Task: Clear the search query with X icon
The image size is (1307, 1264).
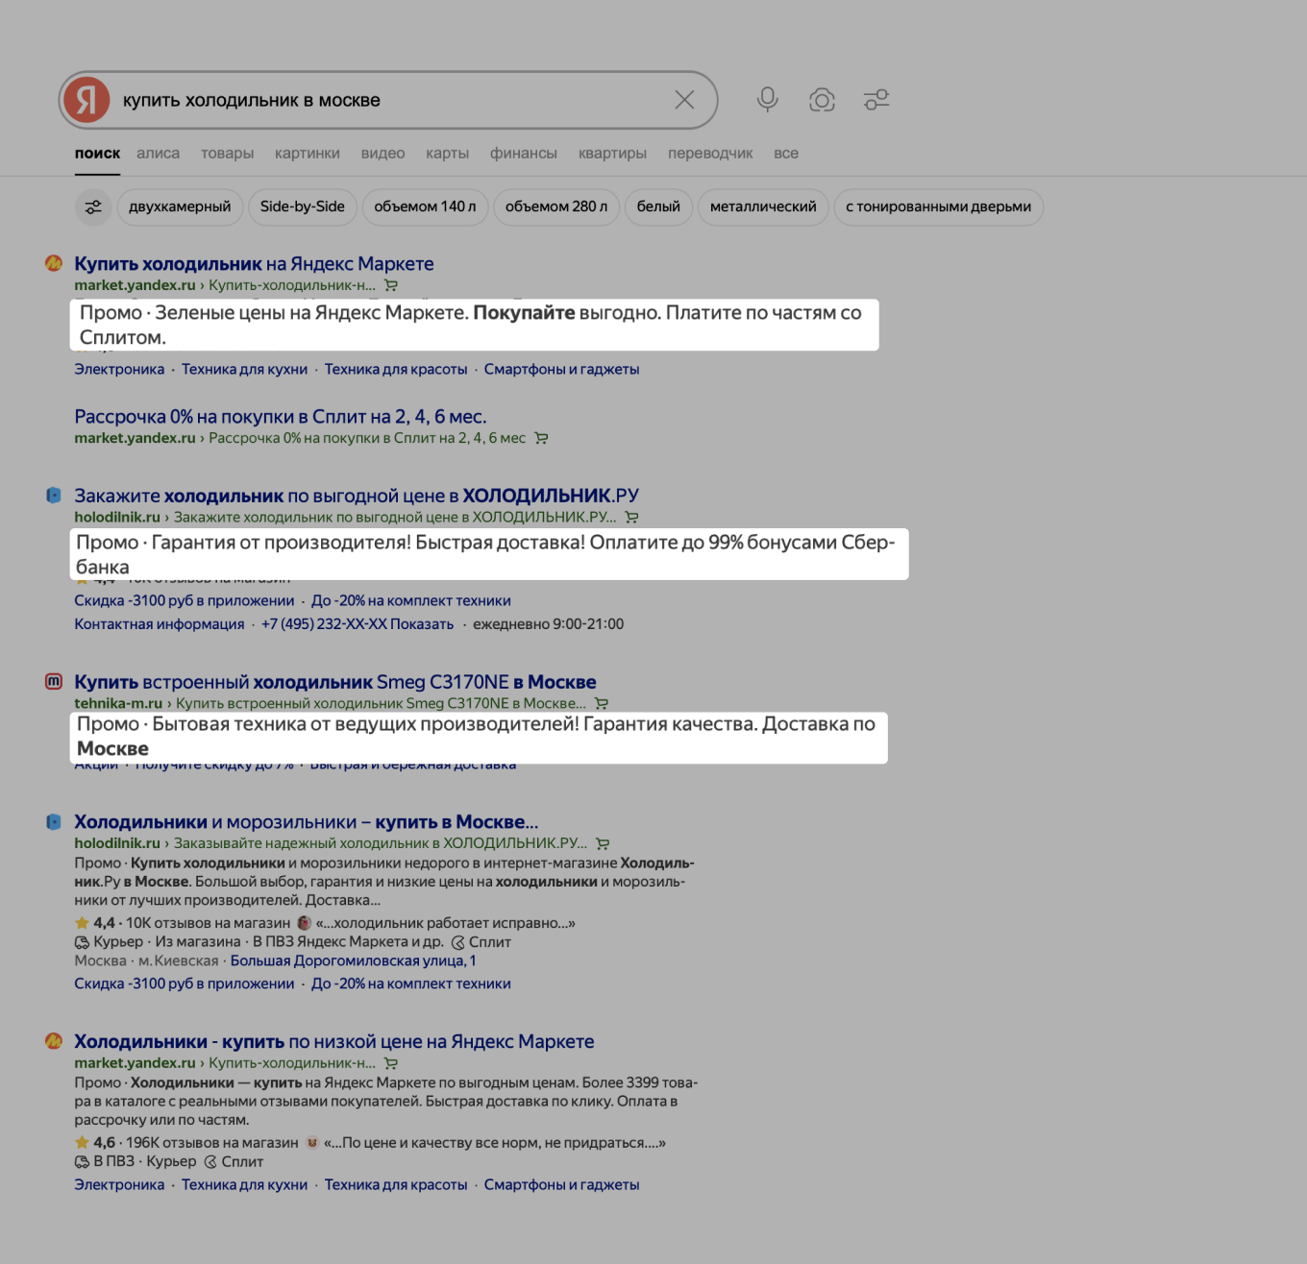Action: click(684, 100)
